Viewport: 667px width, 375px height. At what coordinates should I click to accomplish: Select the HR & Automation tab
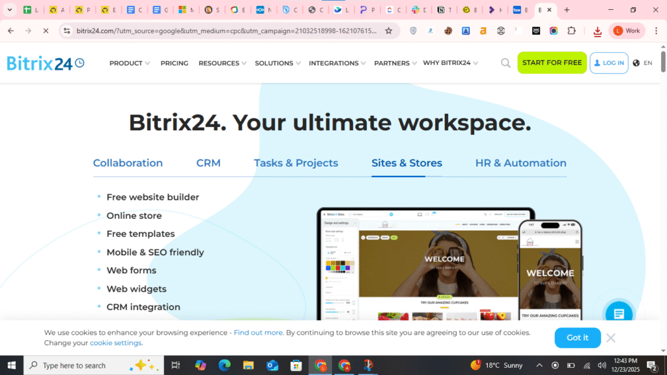pyautogui.click(x=520, y=163)
